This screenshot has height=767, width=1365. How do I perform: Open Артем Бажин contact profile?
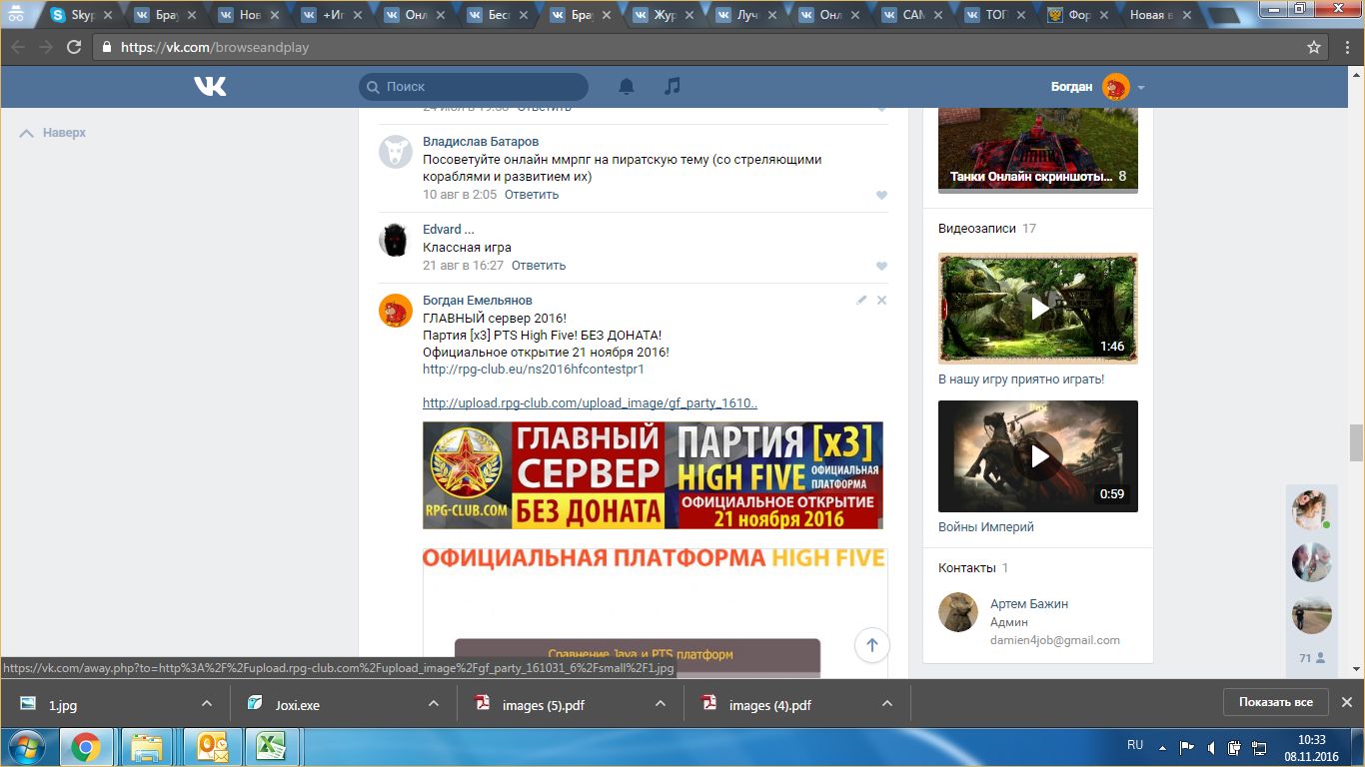point(1029,604)
